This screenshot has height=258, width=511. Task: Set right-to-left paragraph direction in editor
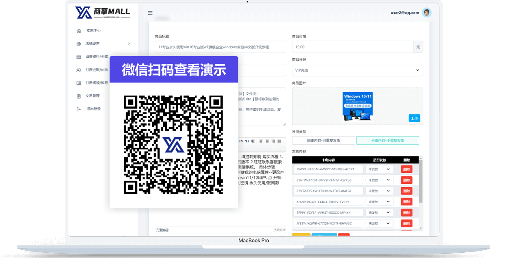tap(247, 141)
